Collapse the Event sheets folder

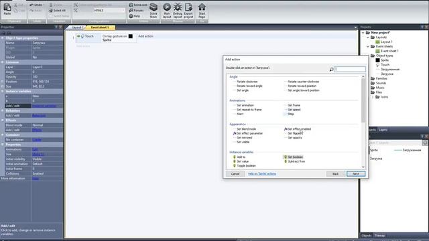click(368, 46)
